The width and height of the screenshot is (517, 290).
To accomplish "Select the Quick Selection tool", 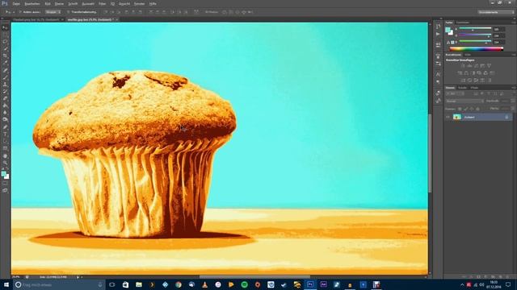I will point(6,48).
